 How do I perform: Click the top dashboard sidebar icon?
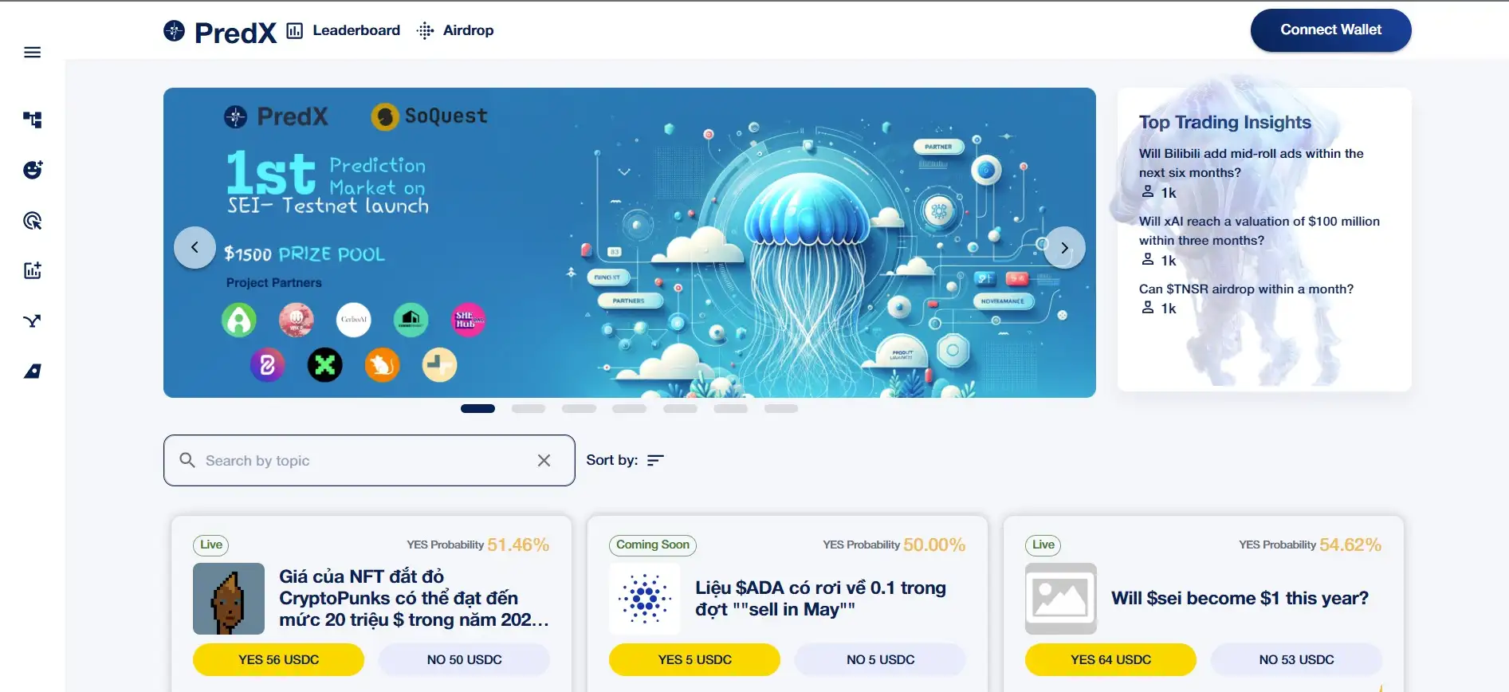(32, 120)
